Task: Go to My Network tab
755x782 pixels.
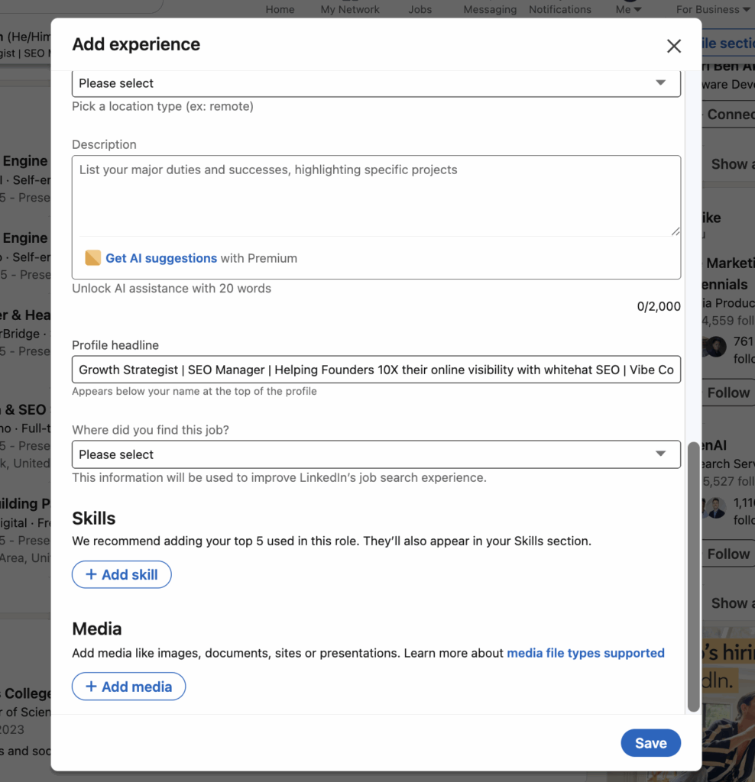Action: coord(350,9)
